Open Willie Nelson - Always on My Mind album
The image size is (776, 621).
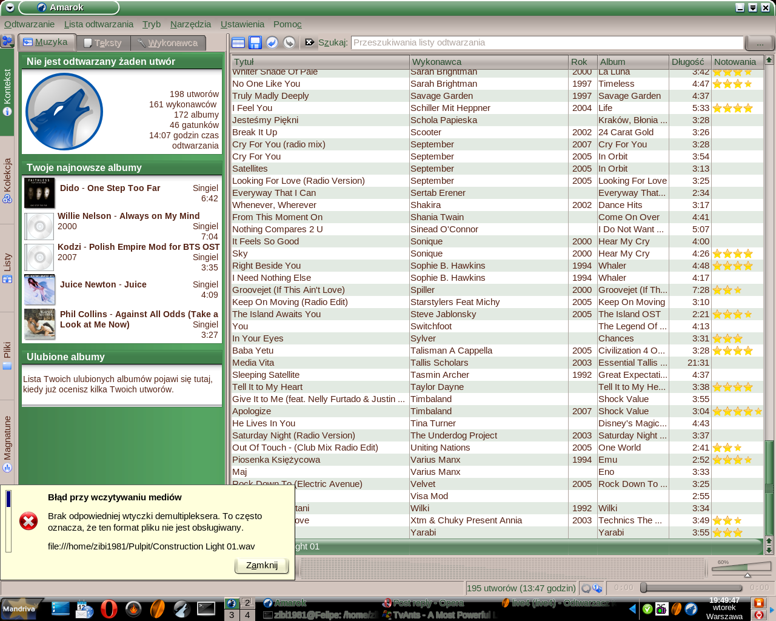(129, 216)
